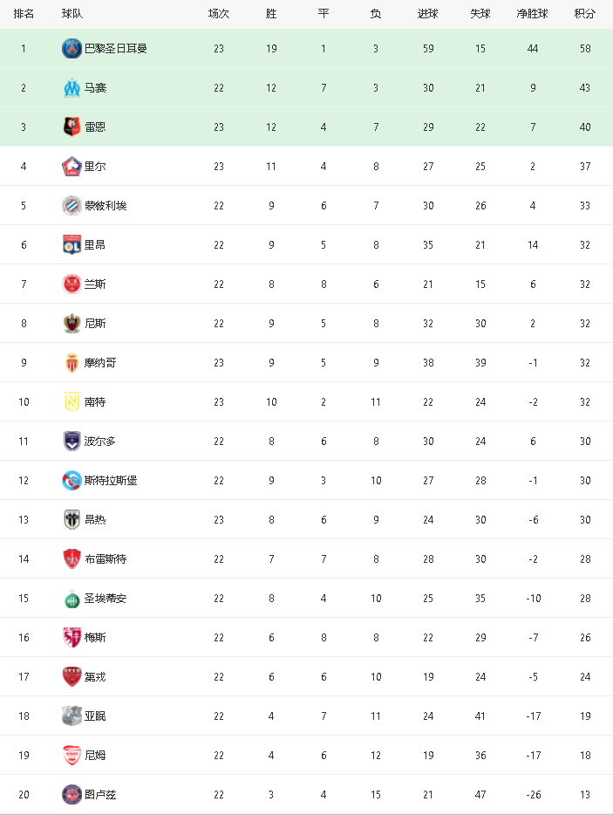The image size is (613, 815).
Task: Click the Nantes yellow crest
Action: tap(72, 402)
